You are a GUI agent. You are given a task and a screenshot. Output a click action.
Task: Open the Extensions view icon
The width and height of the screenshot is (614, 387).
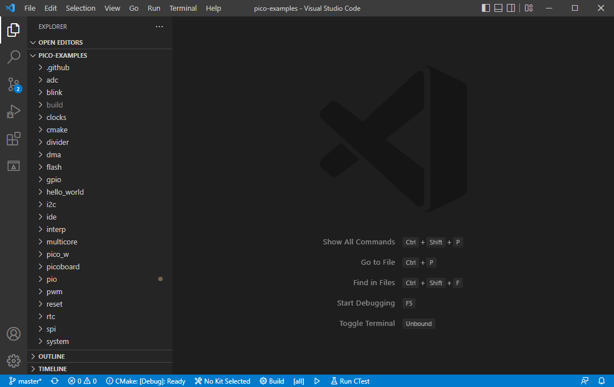click(13, 139)
